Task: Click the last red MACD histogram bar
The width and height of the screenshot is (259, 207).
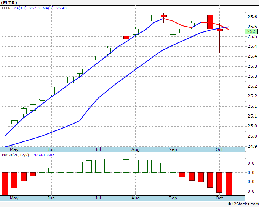Action: pos(229,184)
